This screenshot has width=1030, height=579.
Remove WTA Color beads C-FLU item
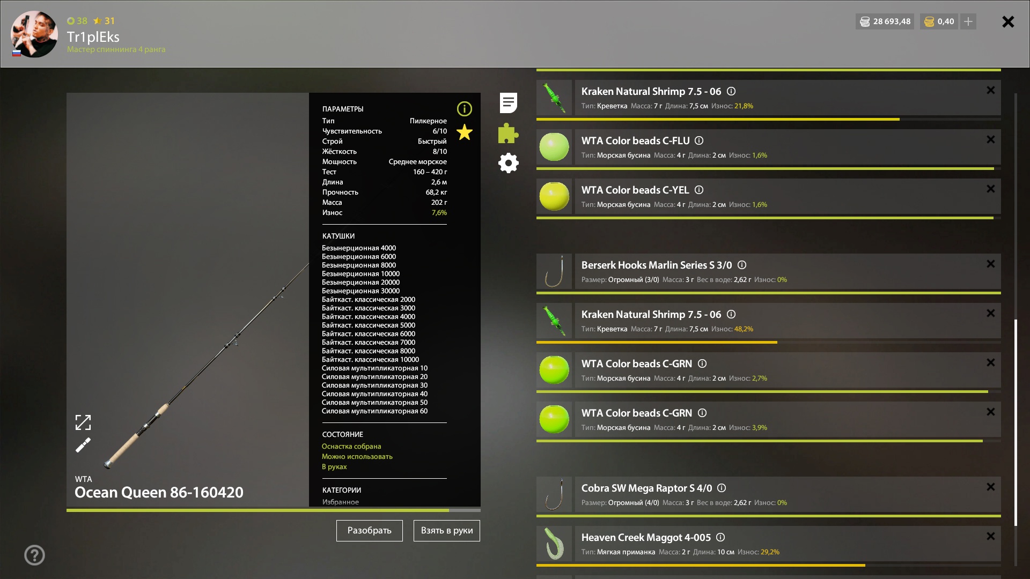click(990, 139)
